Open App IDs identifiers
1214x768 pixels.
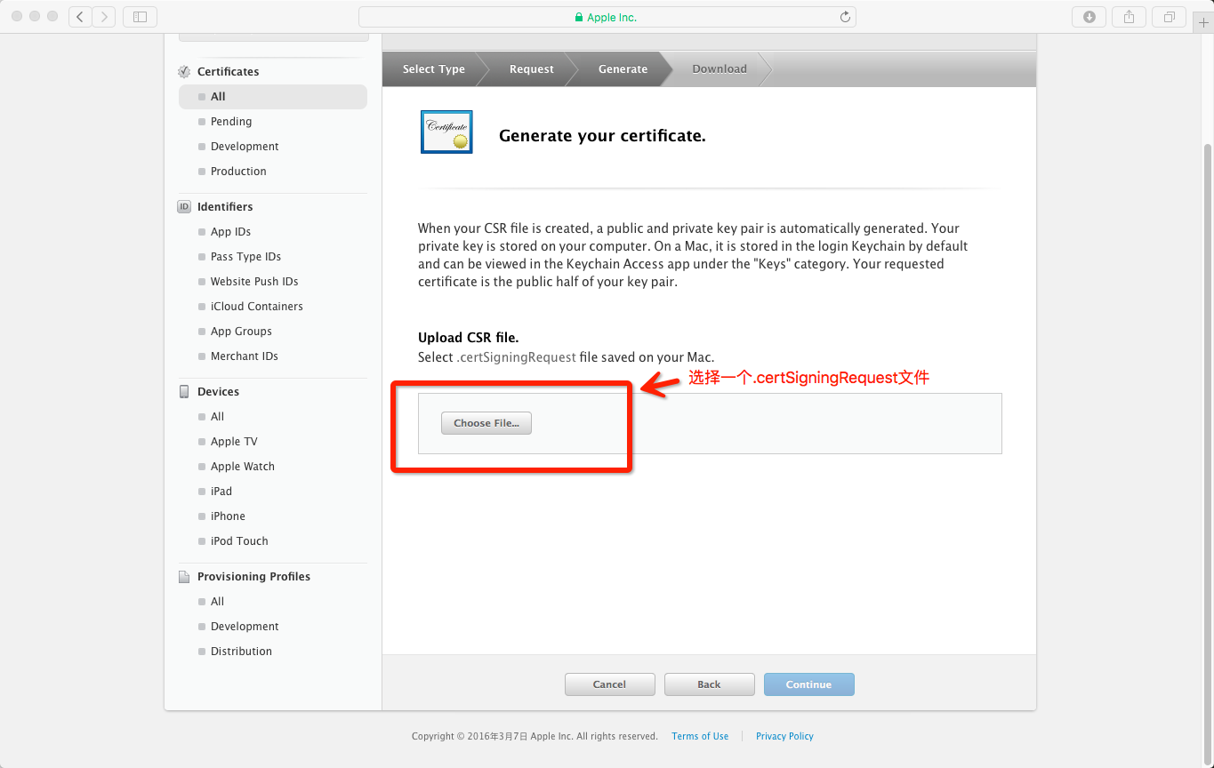[230, 232]
